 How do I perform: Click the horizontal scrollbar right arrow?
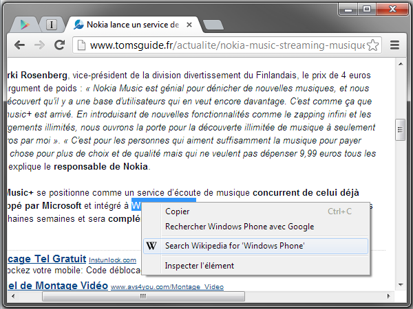click(x=388, y=296)
